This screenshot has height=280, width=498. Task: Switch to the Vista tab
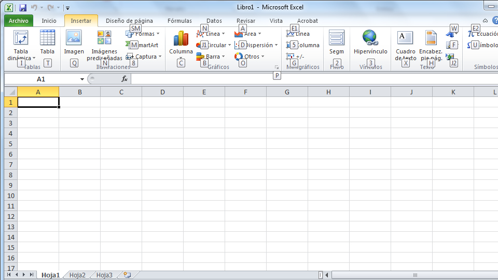[x=276, y=21]
